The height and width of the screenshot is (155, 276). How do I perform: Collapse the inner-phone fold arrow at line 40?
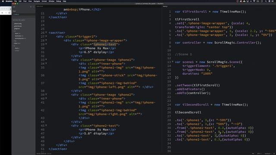coord(46,98)
